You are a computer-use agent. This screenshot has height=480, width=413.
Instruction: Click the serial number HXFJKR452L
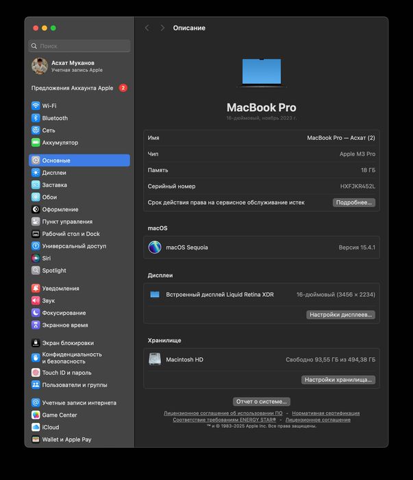(x=358, y=186)
